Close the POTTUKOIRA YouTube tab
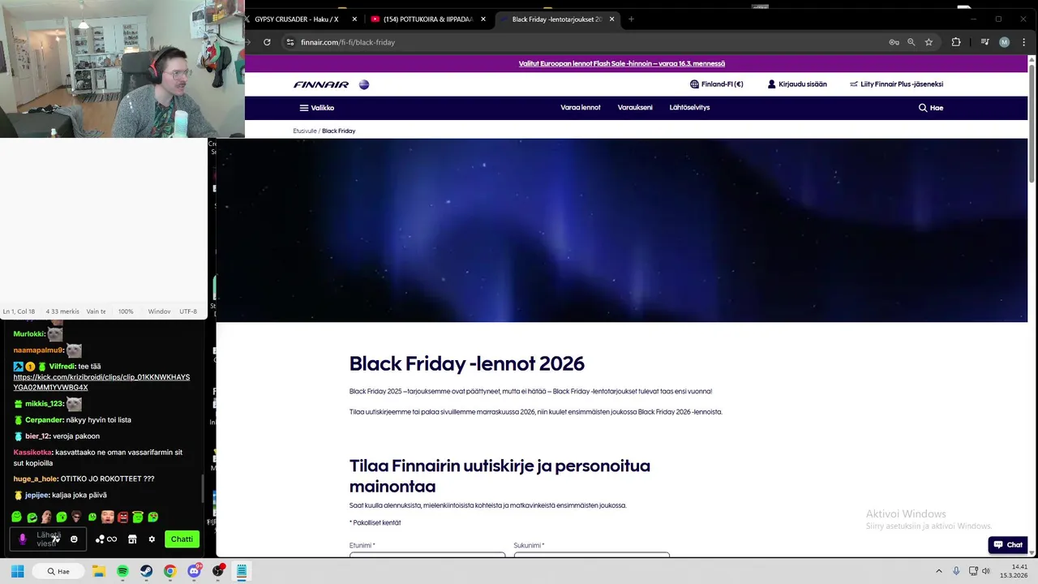The image size is (1038, 584). 483,19
